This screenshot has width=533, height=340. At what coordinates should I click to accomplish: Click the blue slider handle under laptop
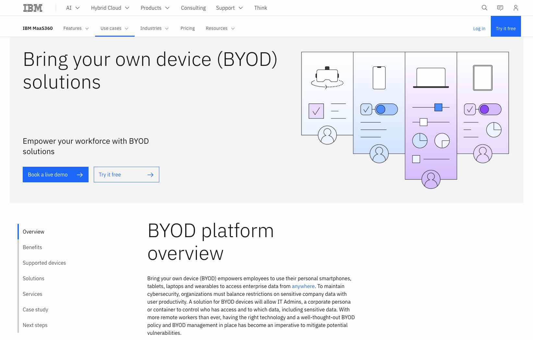point(438,107)
